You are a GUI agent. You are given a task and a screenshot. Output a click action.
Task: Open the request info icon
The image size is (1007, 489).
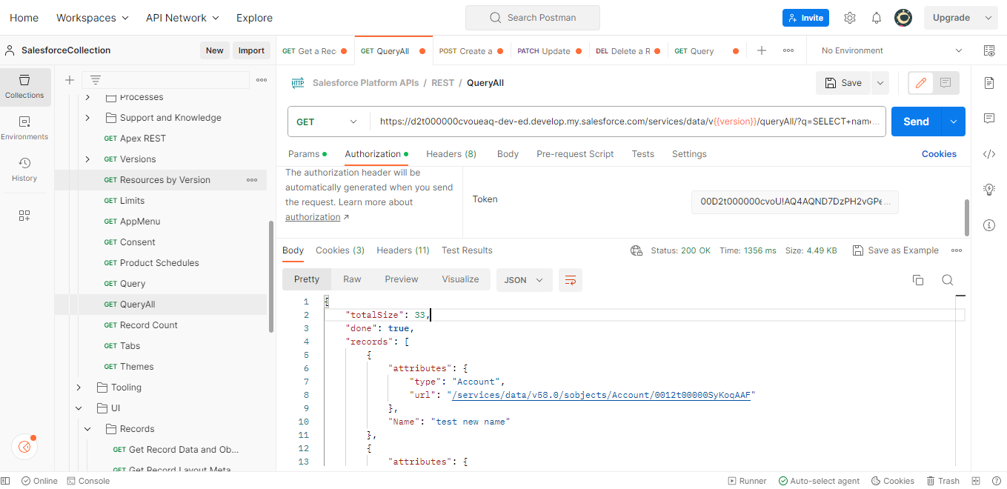pos(989,225)
